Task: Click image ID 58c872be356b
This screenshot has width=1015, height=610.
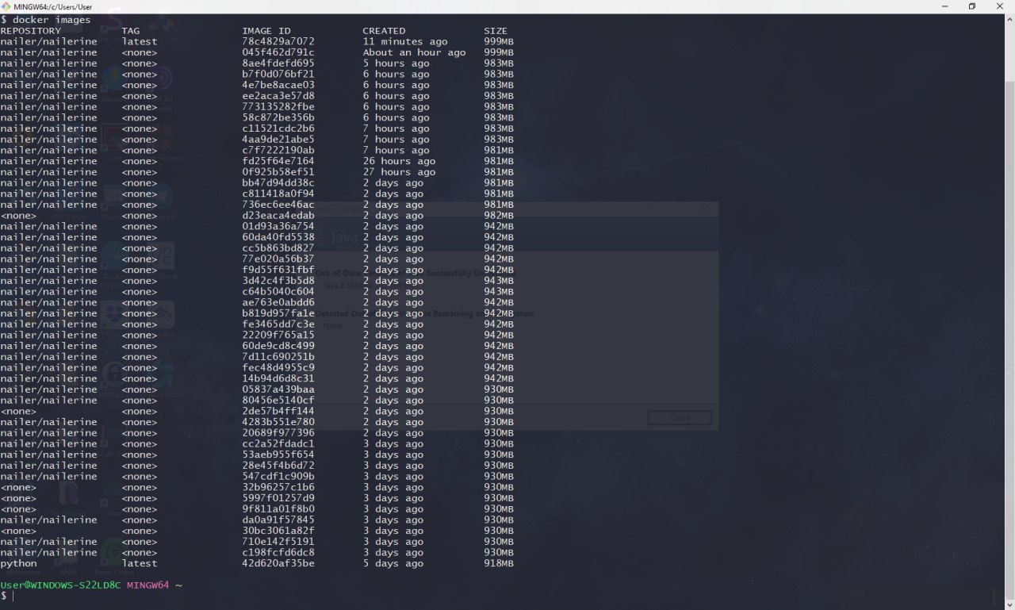Action: (x=278, y=117)
